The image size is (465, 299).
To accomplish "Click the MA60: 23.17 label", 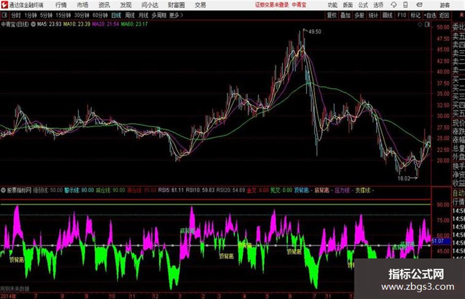I will pyautogui.click(x=134, y=24).
